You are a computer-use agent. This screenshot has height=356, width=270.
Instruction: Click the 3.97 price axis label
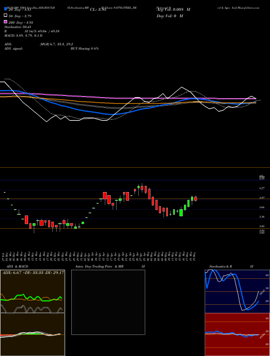point(262,198)
